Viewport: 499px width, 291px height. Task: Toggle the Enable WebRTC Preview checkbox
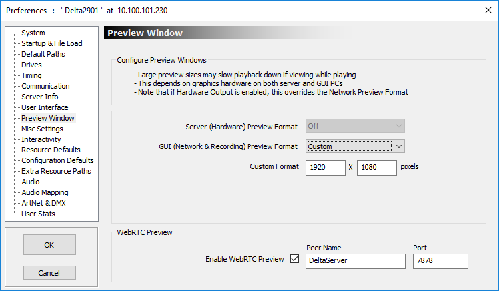pos(294,259)
